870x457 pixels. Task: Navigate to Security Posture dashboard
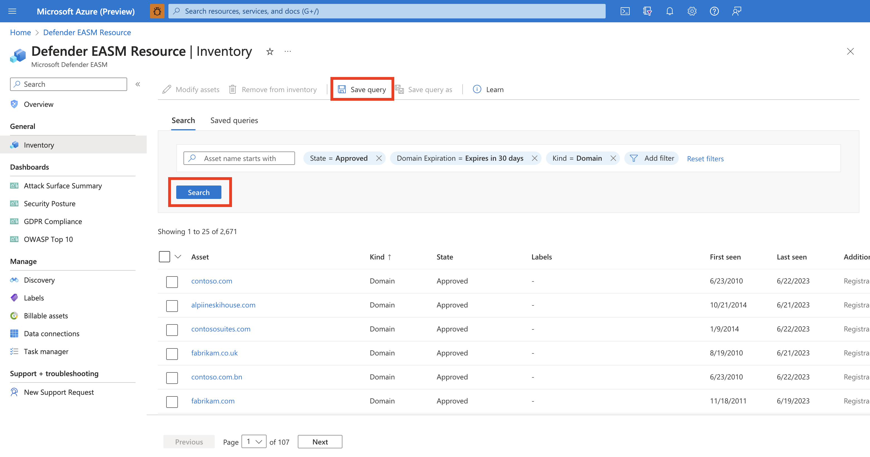pos(49,203)
